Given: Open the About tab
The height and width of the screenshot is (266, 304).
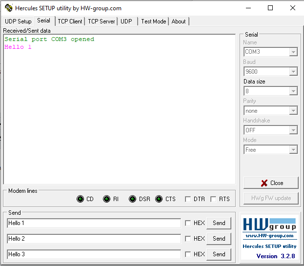Looking at the screenshot, I should click(179, 21).
